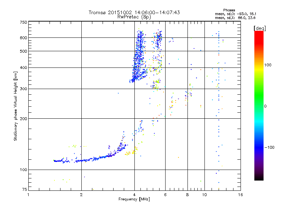This screenshot has width=283, height=212.
Task: Click the y-axis tick label '300'
Action: tap(23, 89)
